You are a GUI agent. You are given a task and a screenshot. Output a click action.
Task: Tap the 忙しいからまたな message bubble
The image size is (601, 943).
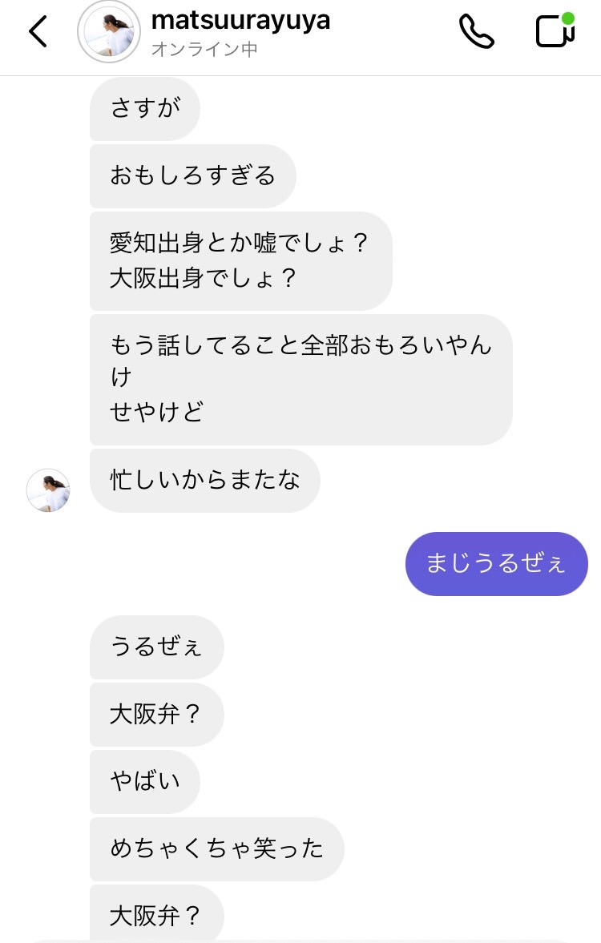coord(205,480)
